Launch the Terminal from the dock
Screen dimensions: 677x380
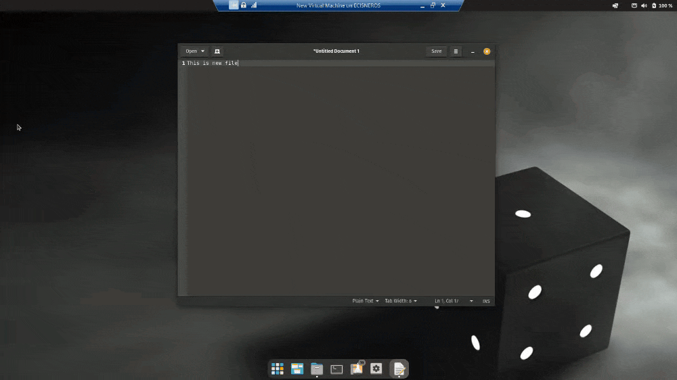336,369
